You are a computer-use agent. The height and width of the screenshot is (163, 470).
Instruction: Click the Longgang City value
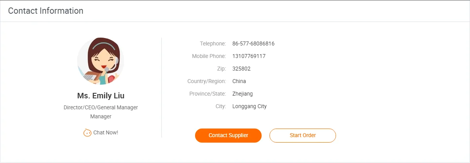pyautogui.click(x=249, y=106)
